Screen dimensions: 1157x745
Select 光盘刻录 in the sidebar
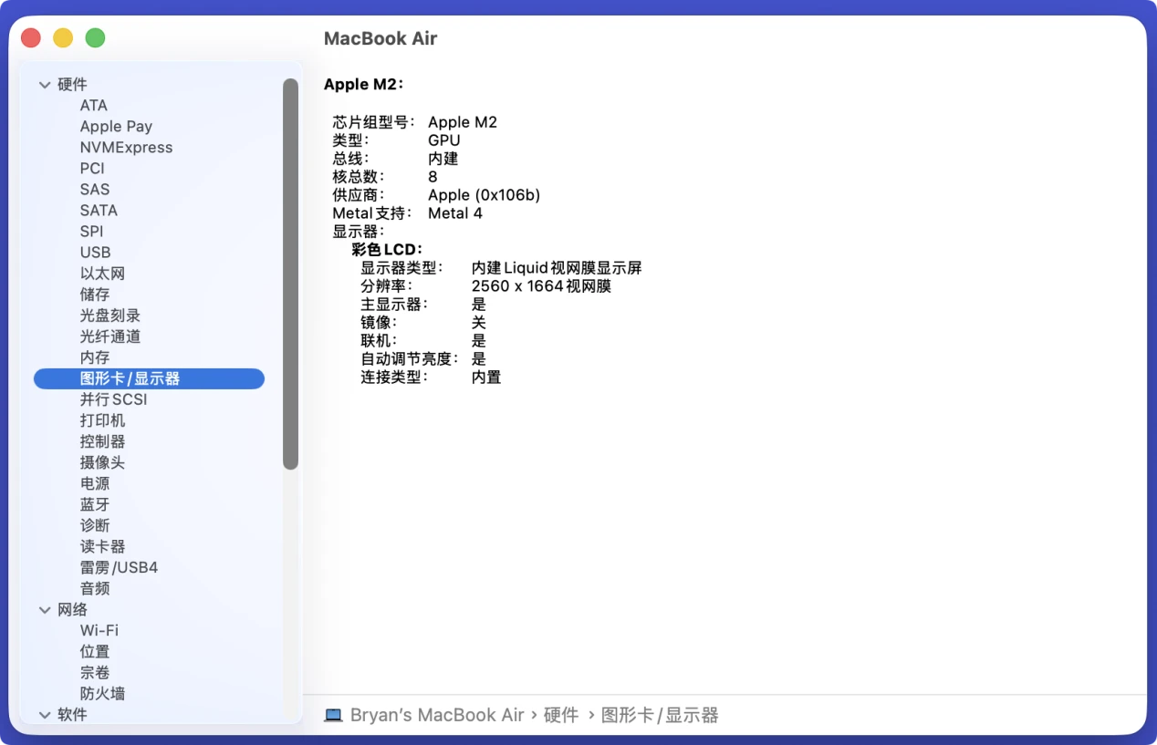click(x=110, y=316)
